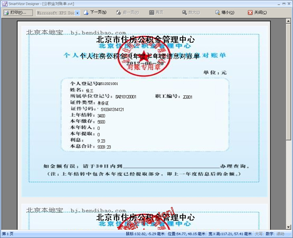Click the interest value 9.23
Screen dimensions: 293x238
[x=101, y=141]
